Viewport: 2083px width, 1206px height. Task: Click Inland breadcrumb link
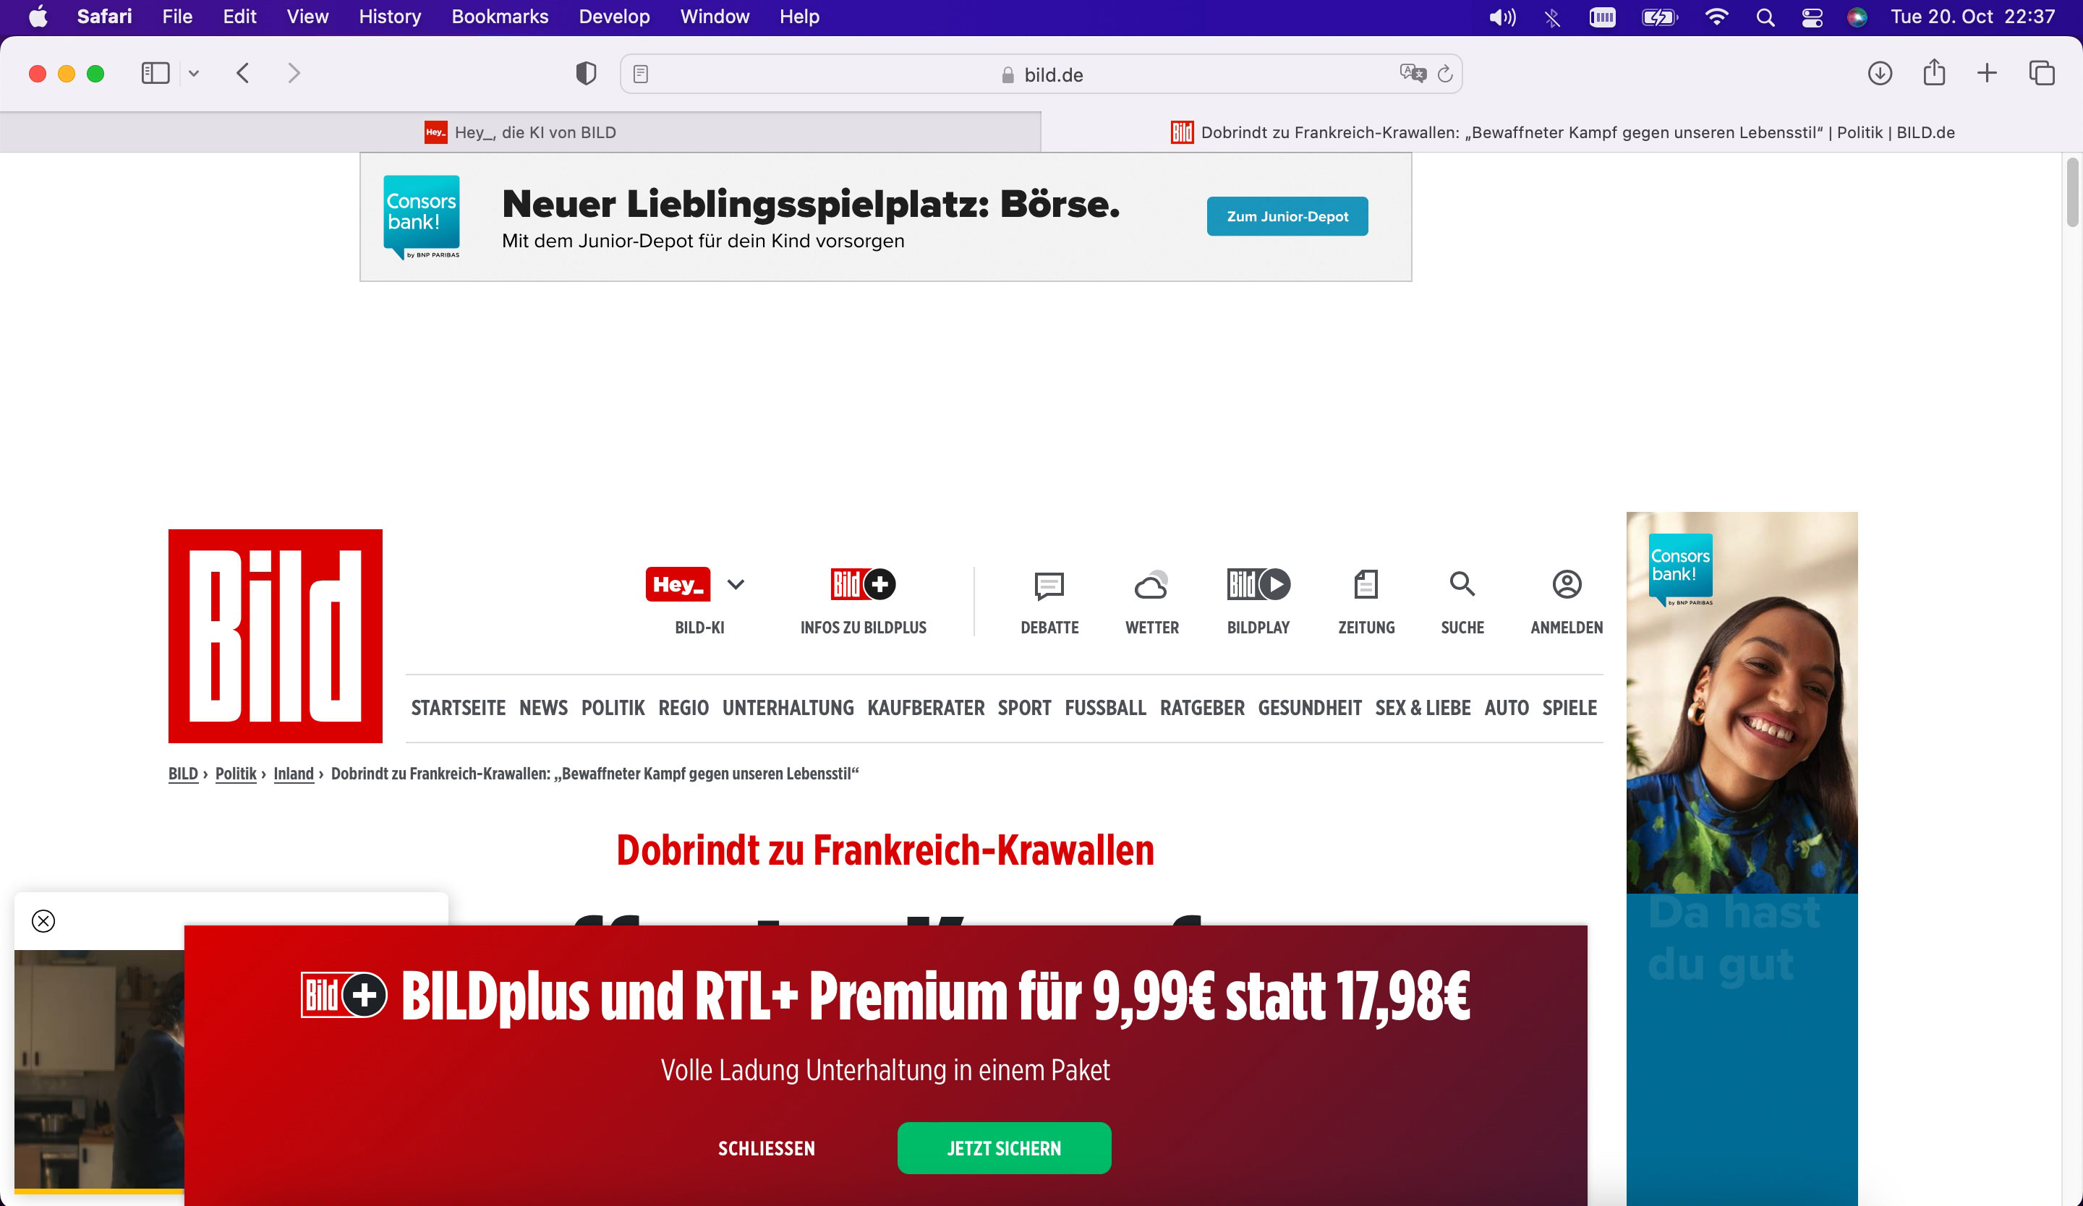point(294,774)
